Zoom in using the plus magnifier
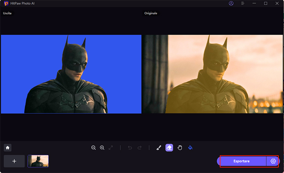Viewport: 284px width, 173px height. [x=102, y=148]
